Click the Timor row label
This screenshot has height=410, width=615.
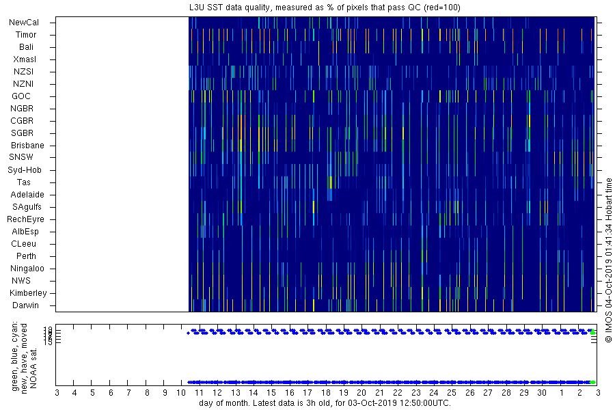(26, 35)
